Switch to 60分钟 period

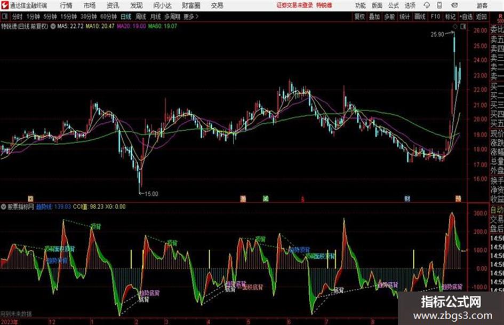click(109, 17)
